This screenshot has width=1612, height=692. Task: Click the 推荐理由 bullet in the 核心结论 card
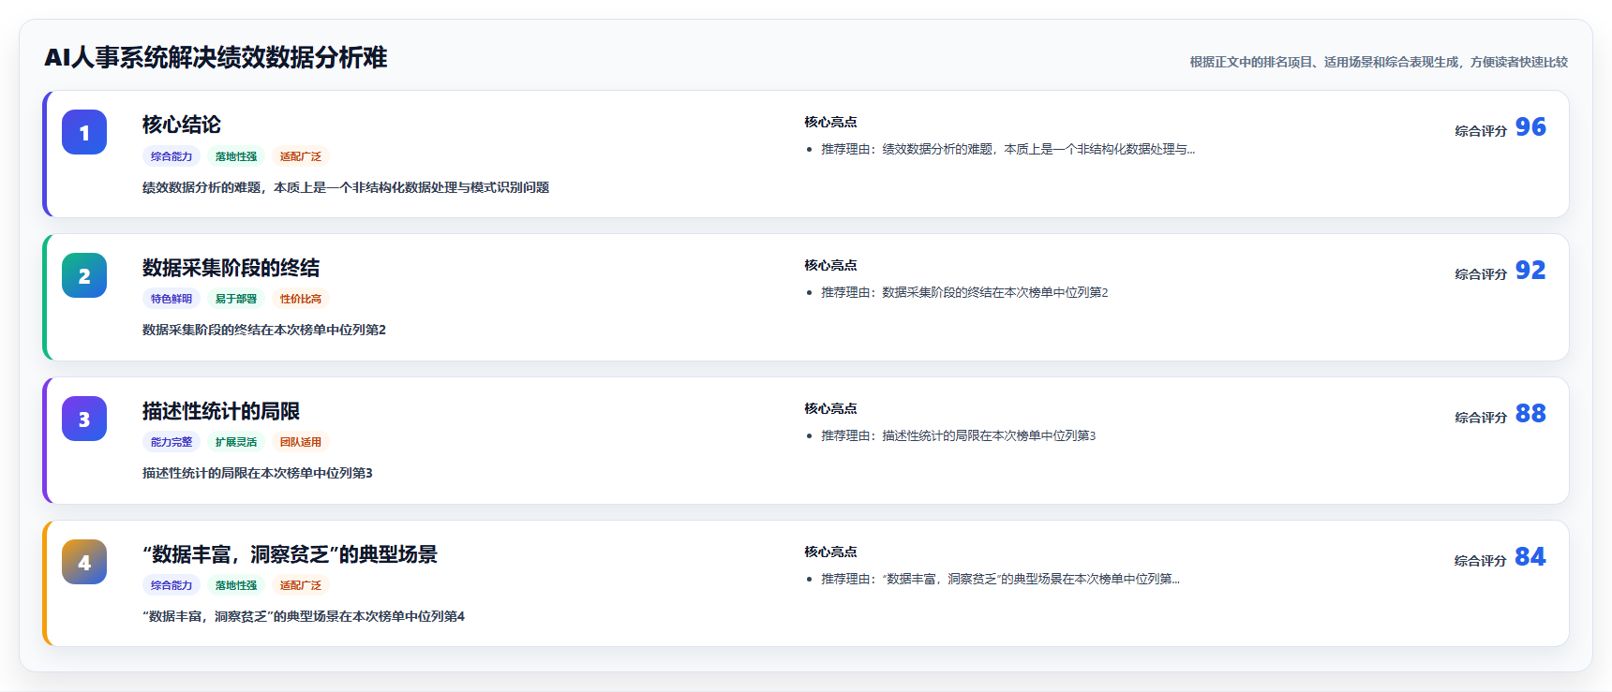tap(1008, 149)
